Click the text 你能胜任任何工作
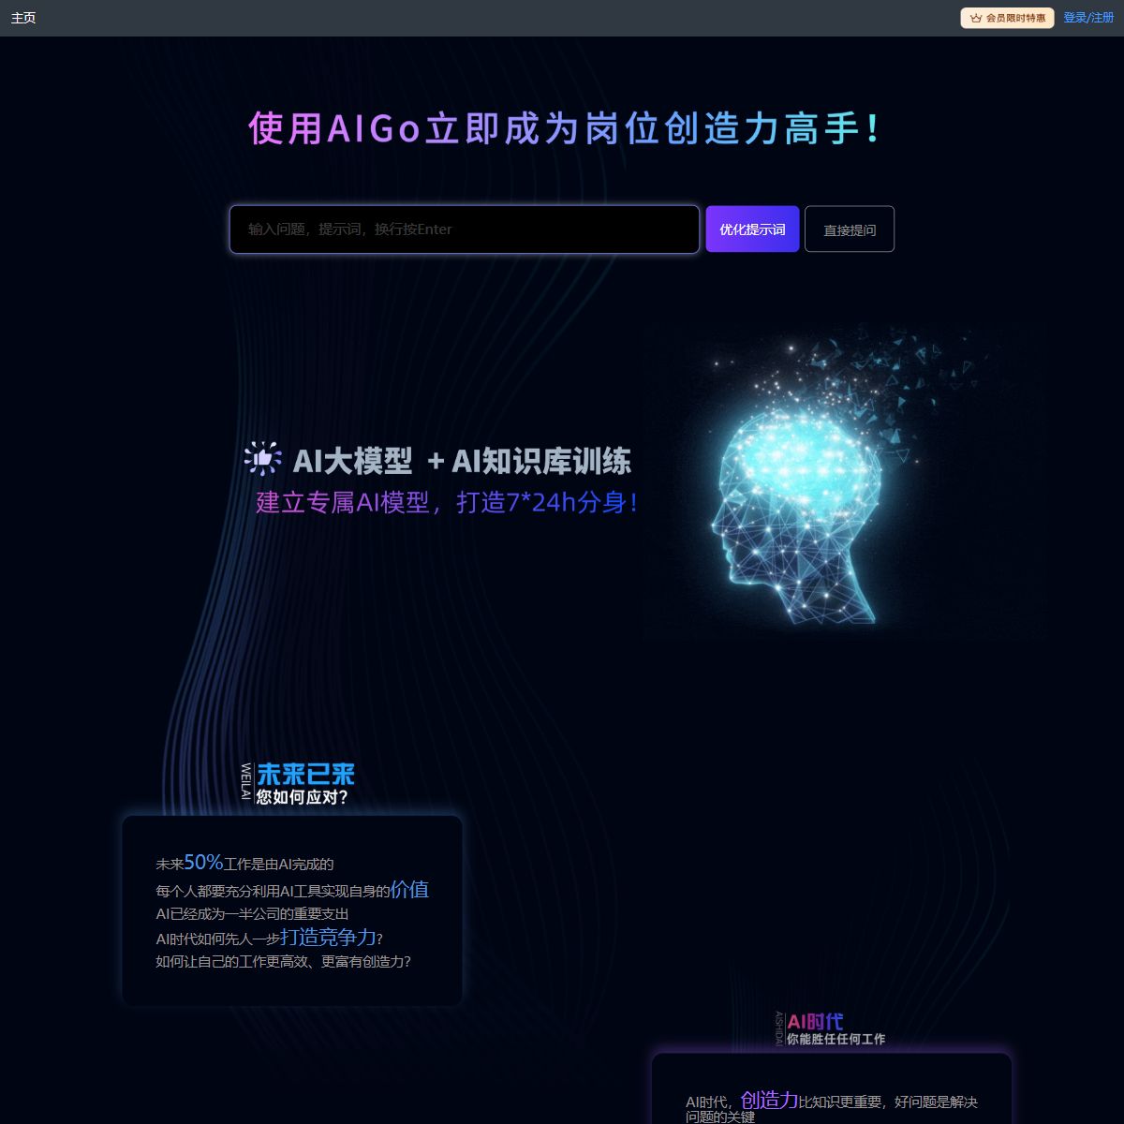The height and width of the screenshot is (1124, 1124). pos(836,1039)
